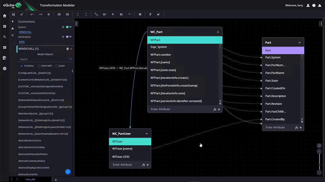This screenshot has height=182, width=325.
Task: Click the Redo arrow in the toolbar
Action: tap(40, 14)
